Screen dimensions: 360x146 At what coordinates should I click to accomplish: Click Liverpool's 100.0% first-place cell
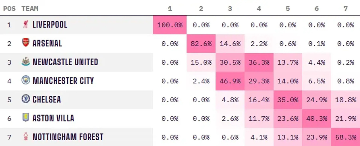[x=170, y=25]
